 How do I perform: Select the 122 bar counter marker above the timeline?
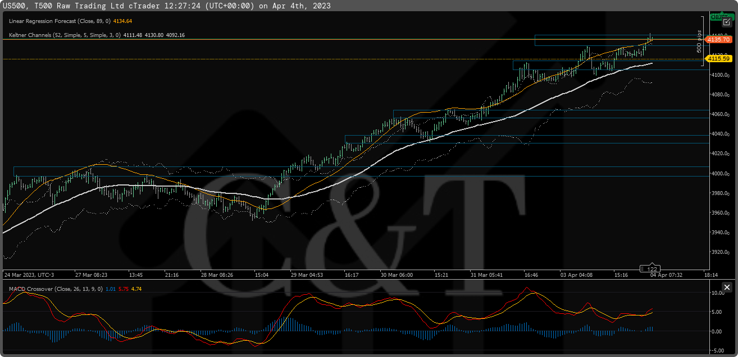point(652,269)
